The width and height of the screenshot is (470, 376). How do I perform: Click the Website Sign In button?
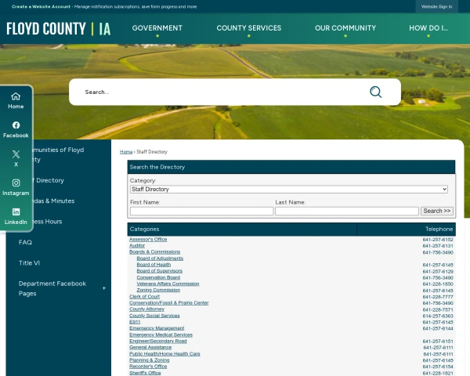pos(436,6)
